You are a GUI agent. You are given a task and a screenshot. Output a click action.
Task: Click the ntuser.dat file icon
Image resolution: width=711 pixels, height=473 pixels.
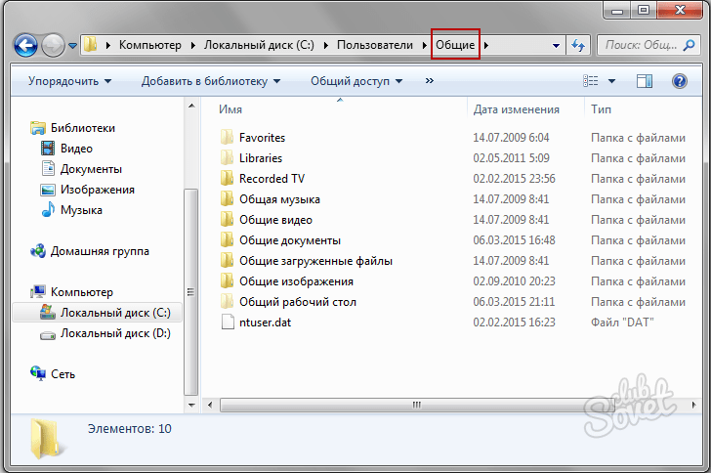coord(228,322)
